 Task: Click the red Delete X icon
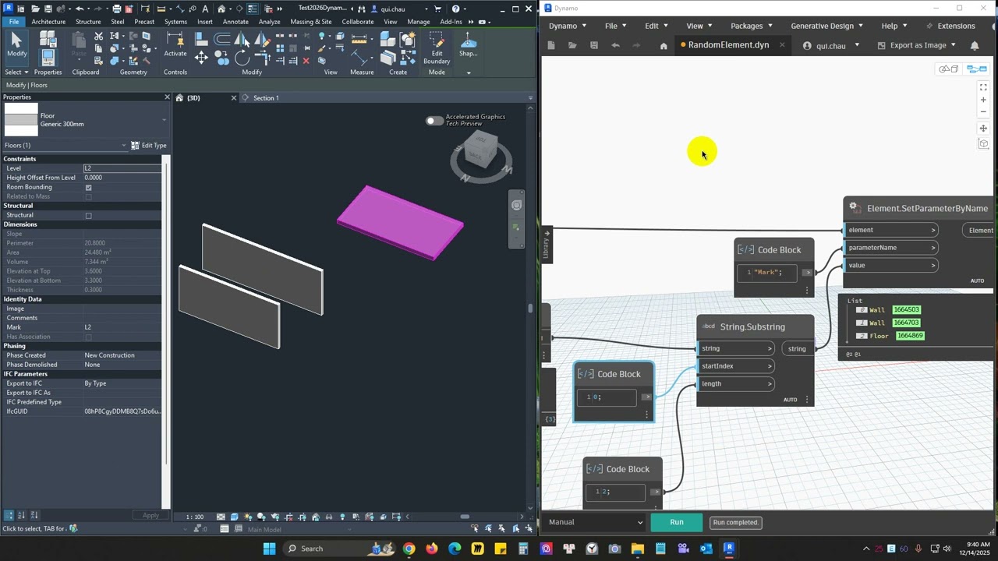click(306, 61)
